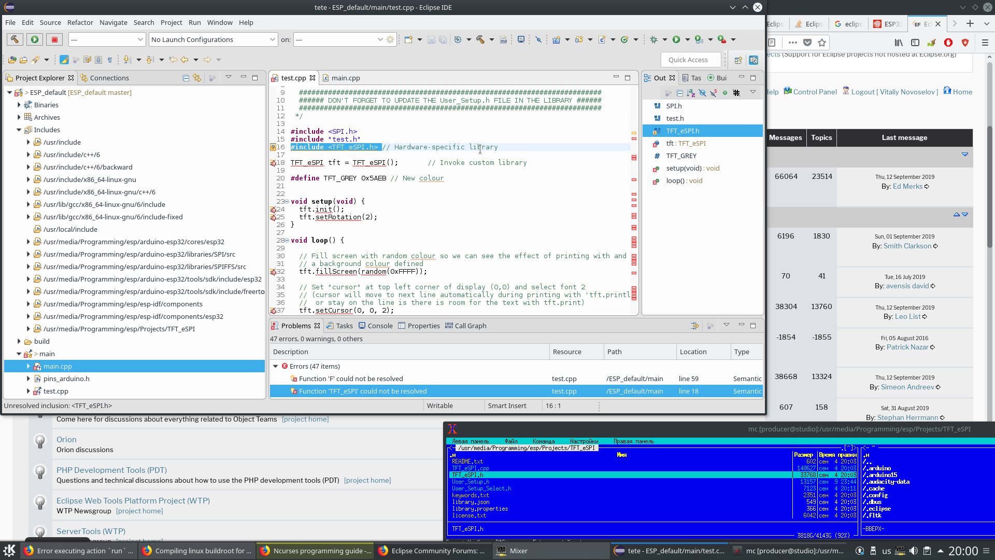995x560 pixels.
Task: Open the Project menu
Action: pyautogui.click(x=172, y=22)
